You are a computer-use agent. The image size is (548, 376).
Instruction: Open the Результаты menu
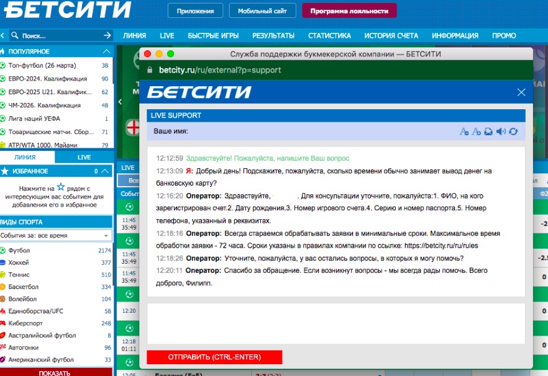(273, 35)
